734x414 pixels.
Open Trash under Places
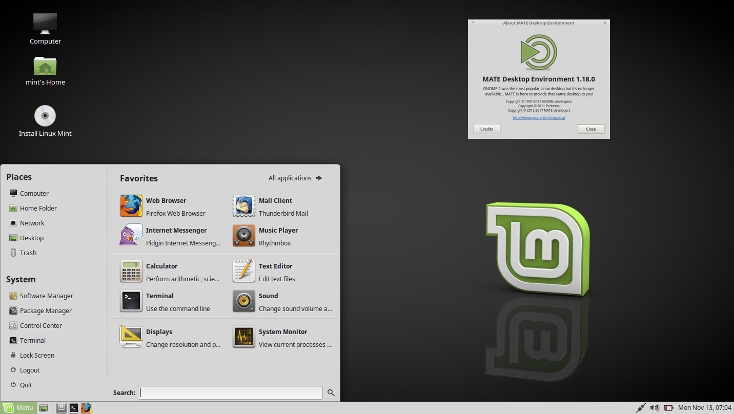click(x=23, y=253)
